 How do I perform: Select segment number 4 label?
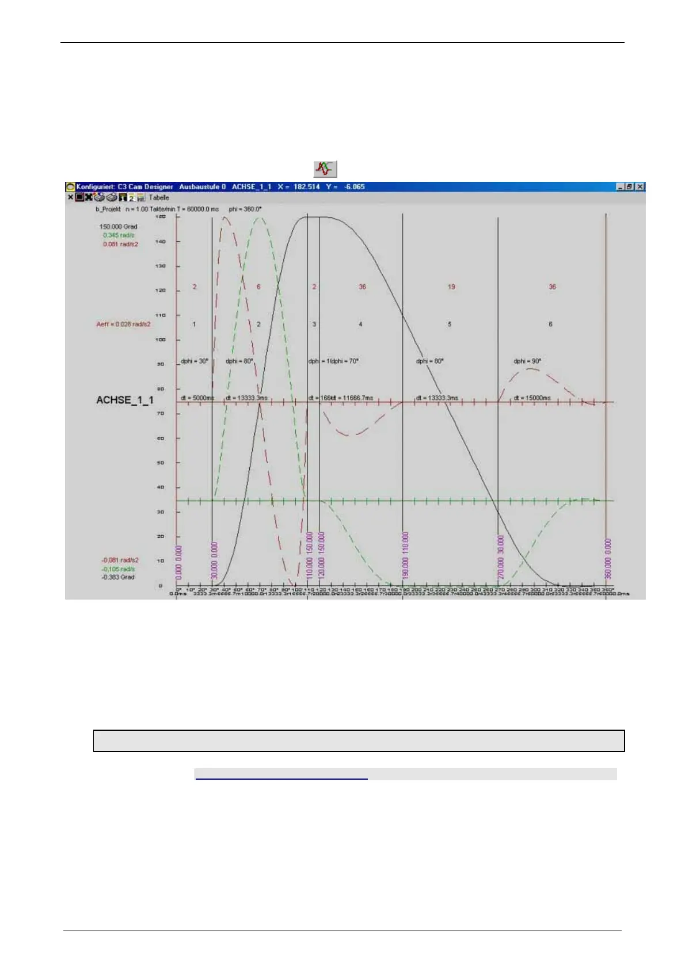(x=360, y=325)
